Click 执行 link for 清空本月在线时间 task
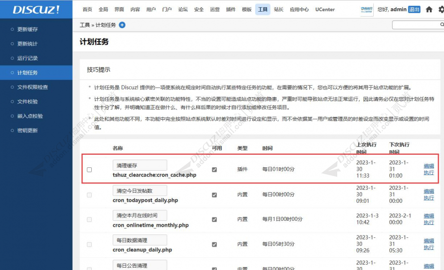This screenshot has width=444, height=270. coord(429,222)
